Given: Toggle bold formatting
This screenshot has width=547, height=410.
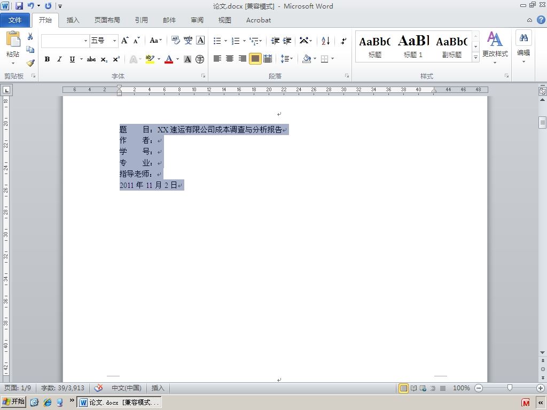Looking at the screenshot, I should [x=47, y=59].
